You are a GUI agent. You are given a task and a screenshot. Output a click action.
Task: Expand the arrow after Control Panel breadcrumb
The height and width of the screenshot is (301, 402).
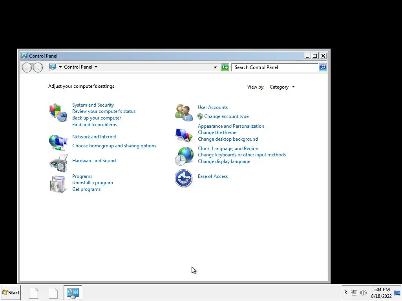(96, 67)
